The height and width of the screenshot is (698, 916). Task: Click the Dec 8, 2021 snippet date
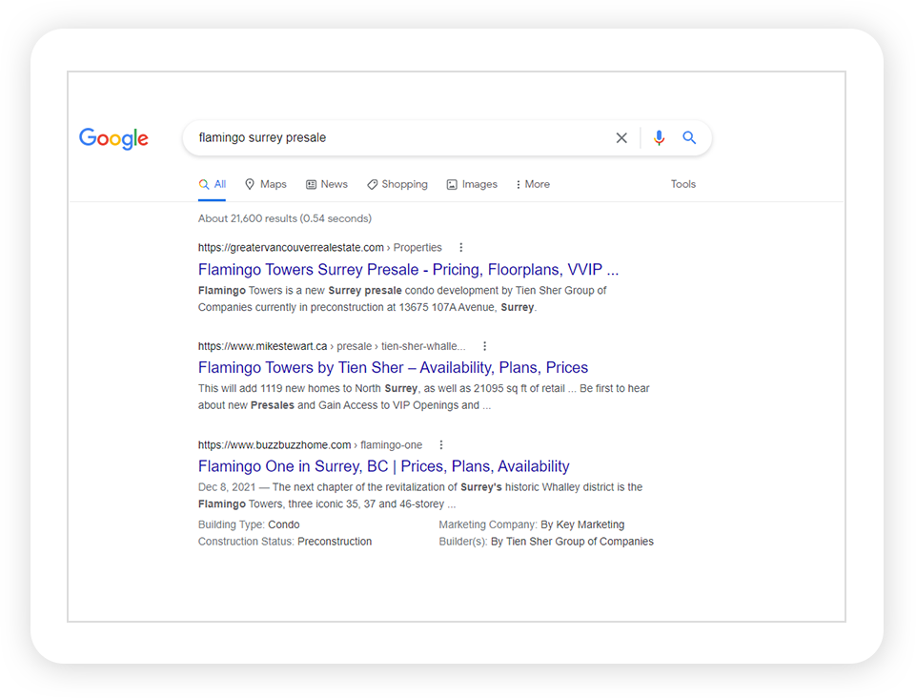pyautogui.click(x=227, y=487)
